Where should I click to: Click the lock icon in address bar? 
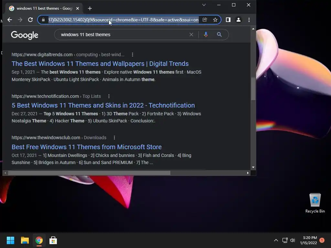[x=43, y=20]
